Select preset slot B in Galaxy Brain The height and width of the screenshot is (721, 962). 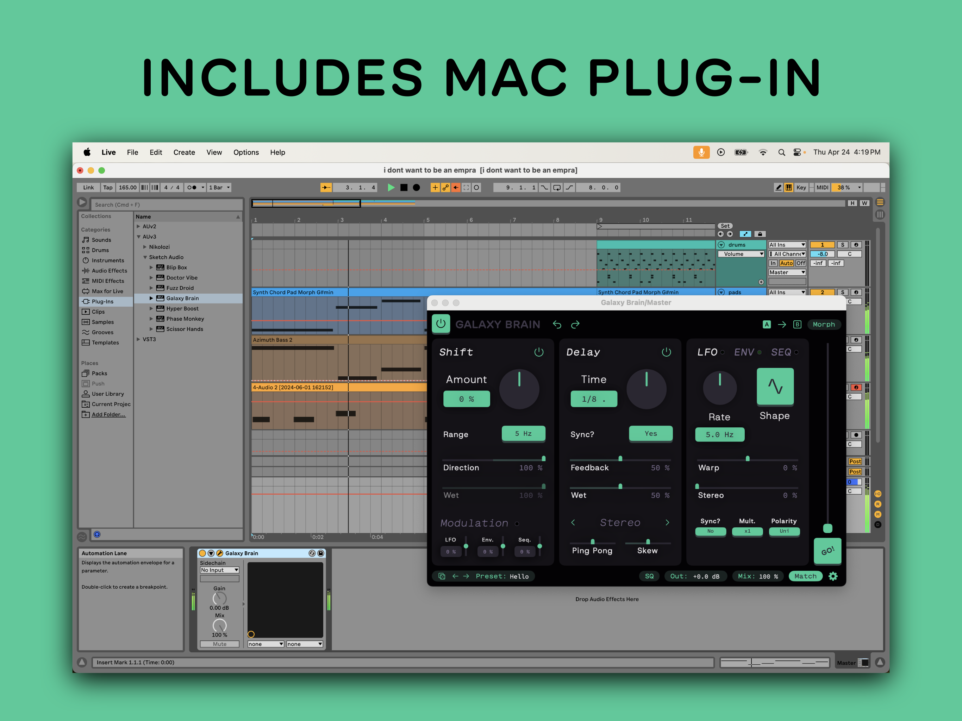(x=797, y=324)
